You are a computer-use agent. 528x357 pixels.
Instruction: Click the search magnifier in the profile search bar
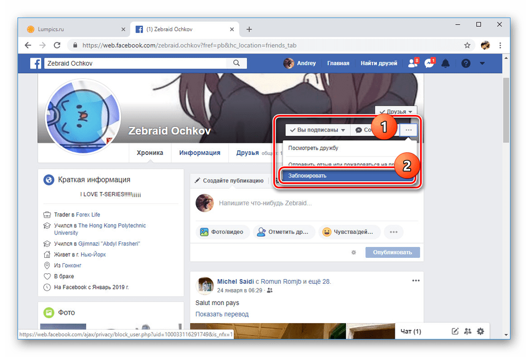point(236,63)
